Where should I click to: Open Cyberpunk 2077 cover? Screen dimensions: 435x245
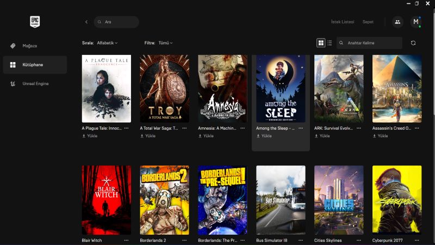(x=397, y=200)
